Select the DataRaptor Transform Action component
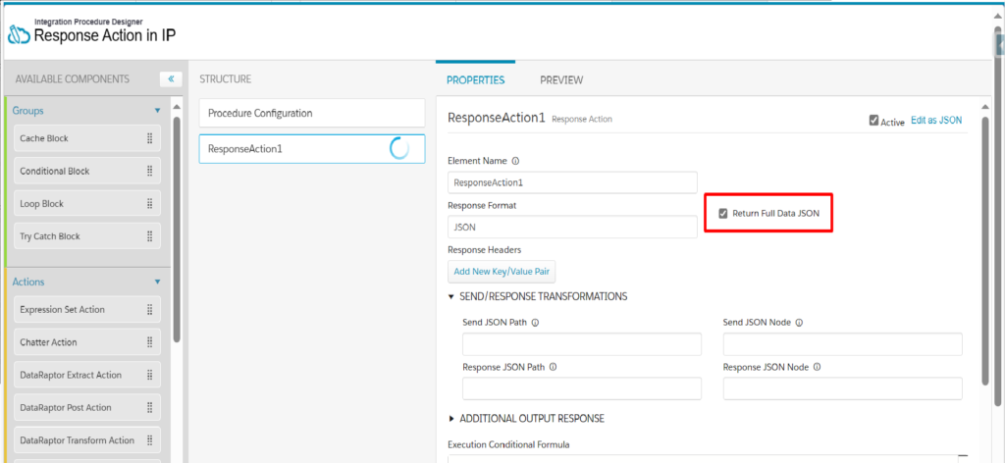This screenshot has height=463, width=1005. click(87, 439)
